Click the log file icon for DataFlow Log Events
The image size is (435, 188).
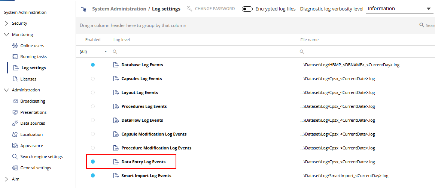click(x=116, y=120)
